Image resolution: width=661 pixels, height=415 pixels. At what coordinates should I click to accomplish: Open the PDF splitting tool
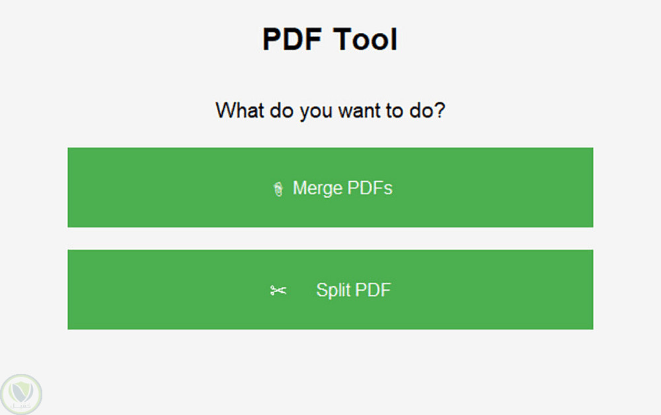330,289
